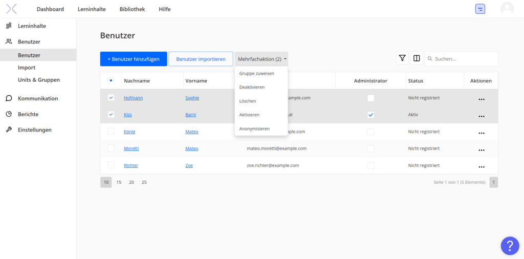Open the actions dots for Kiss
The height and width of the screenshot is (259, 524).
point(481,116)
